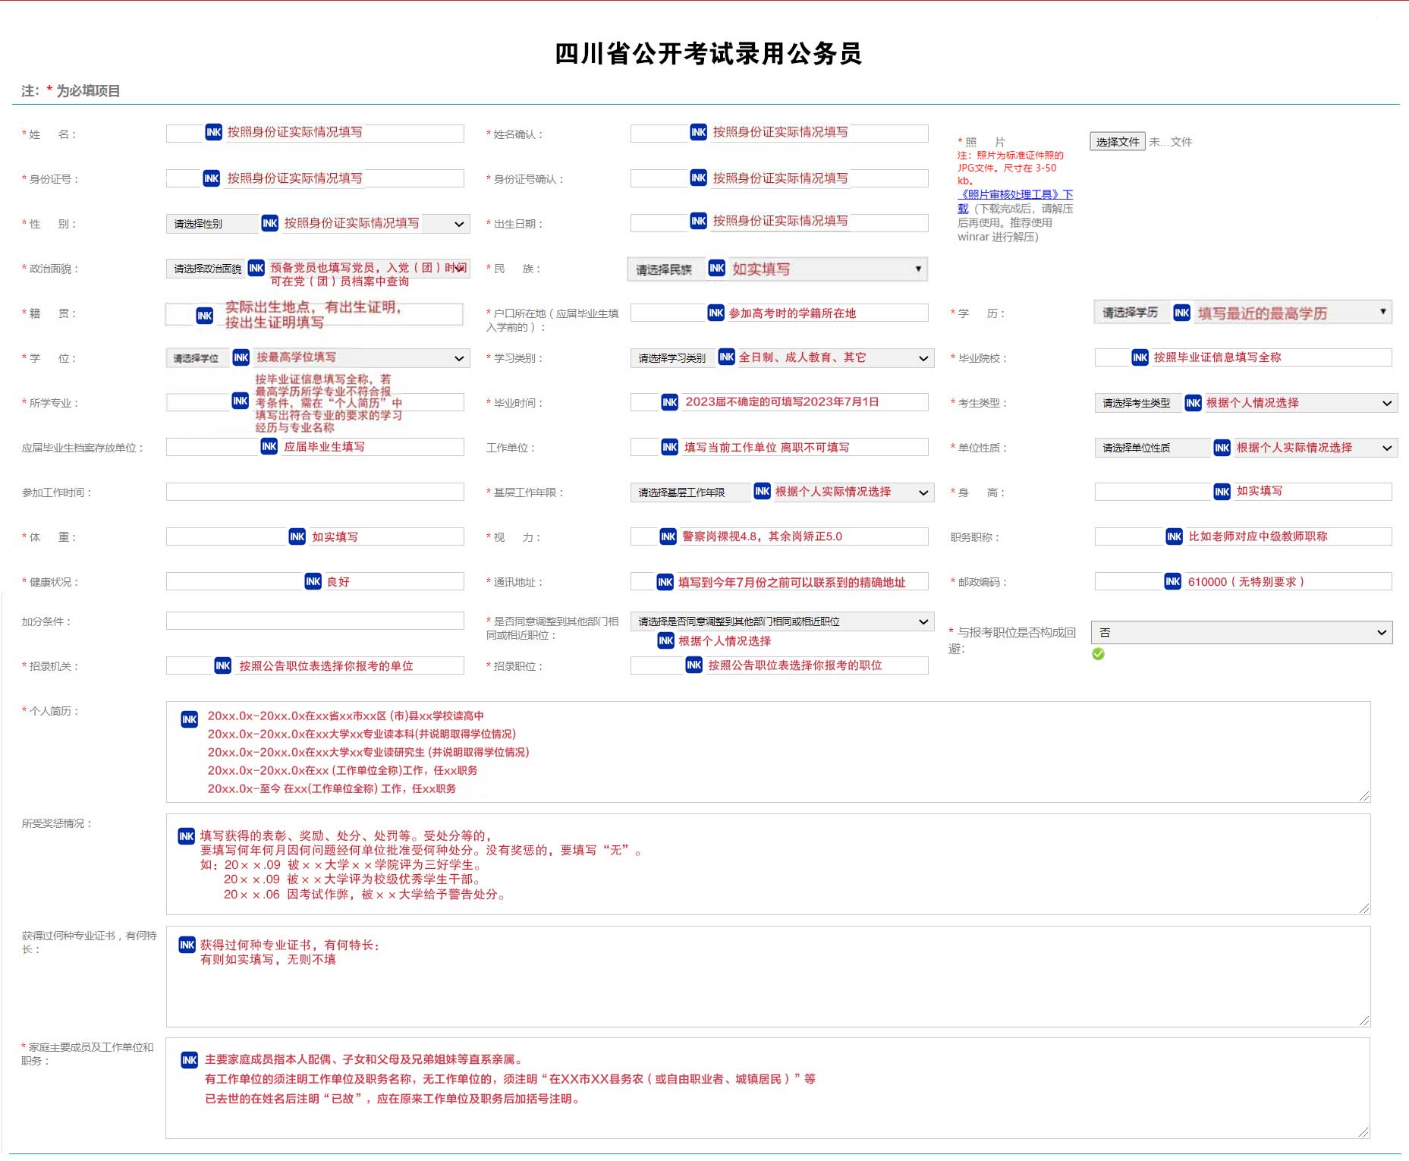Click the 加分条件 input field
Image resolution: width=1409 pixels, height=1161 pixels.
315,621
